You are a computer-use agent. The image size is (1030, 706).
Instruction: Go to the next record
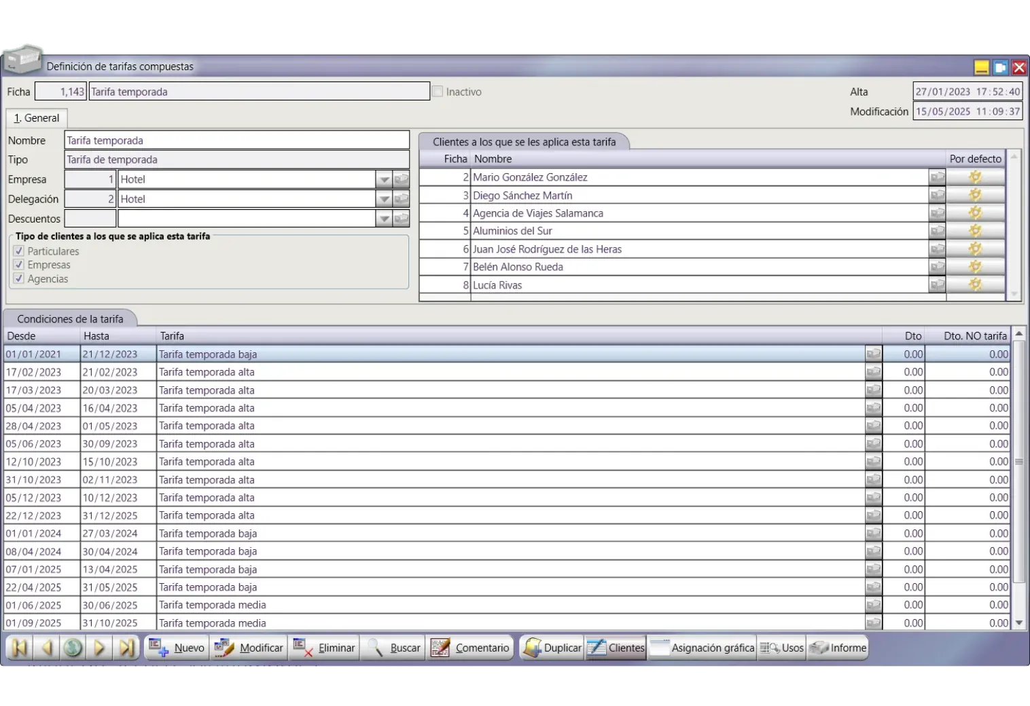pos(99,648)
